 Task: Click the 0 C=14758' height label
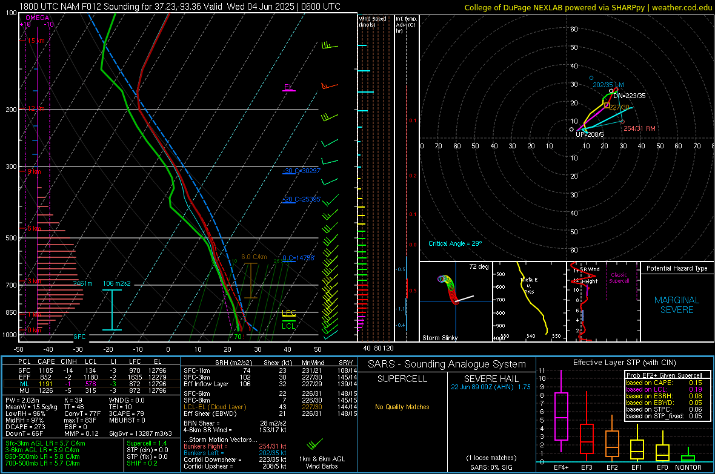tap(299, 258)
